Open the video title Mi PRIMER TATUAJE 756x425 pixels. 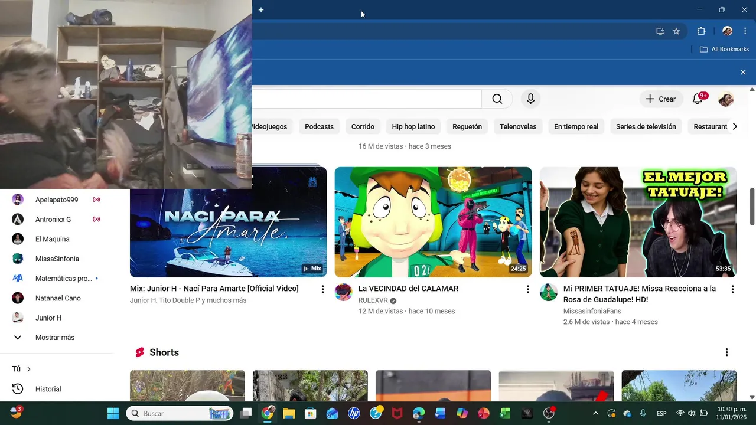(x=640, y=294)
